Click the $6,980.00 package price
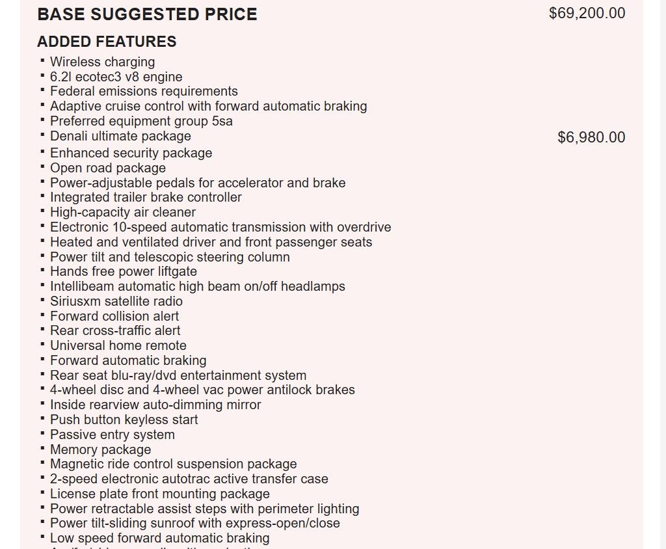 (591, 137)
